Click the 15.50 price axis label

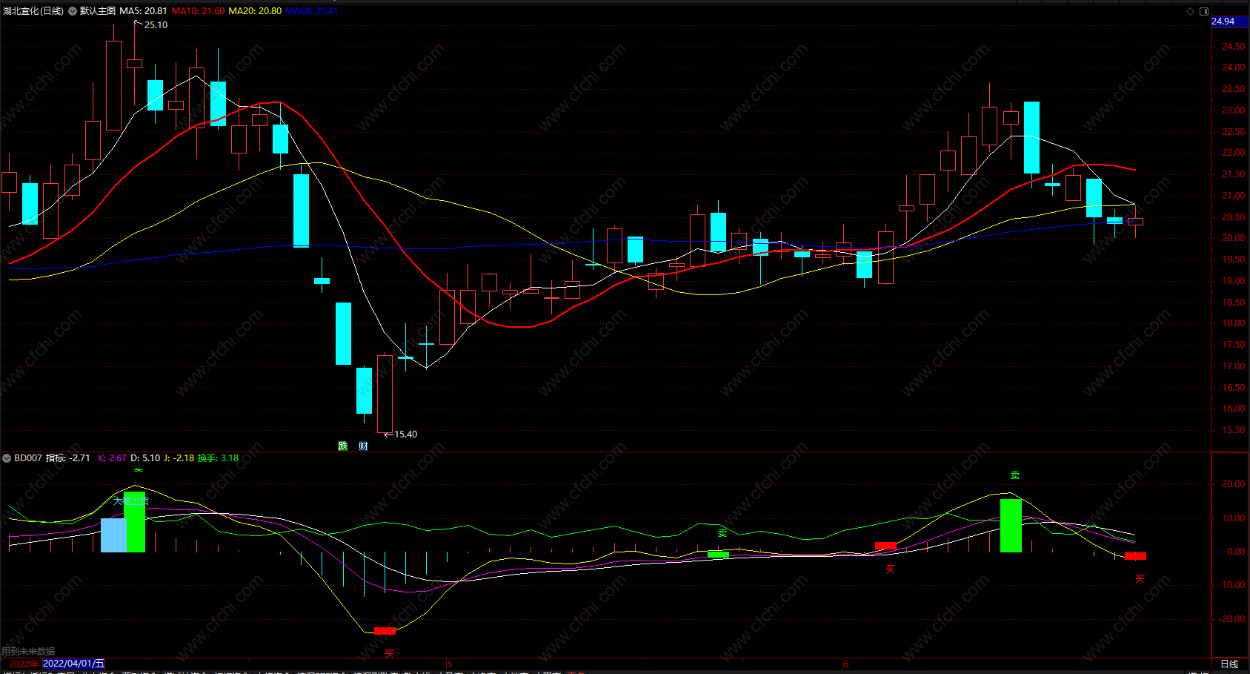coord(1233,430)
